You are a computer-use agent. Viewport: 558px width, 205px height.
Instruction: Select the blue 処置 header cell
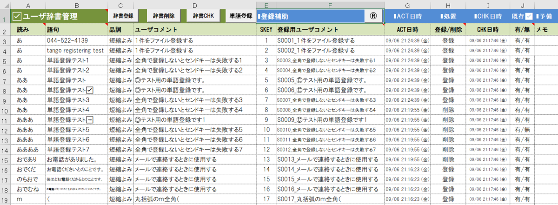point(448,16)
